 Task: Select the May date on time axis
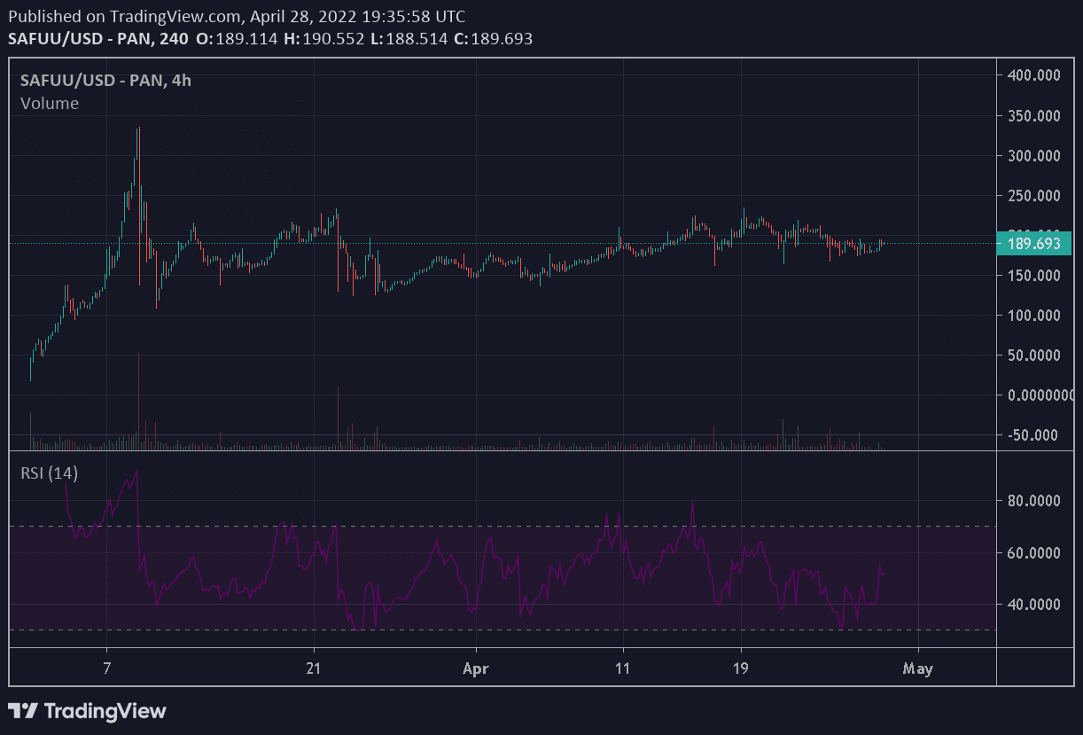coord(917,669)
